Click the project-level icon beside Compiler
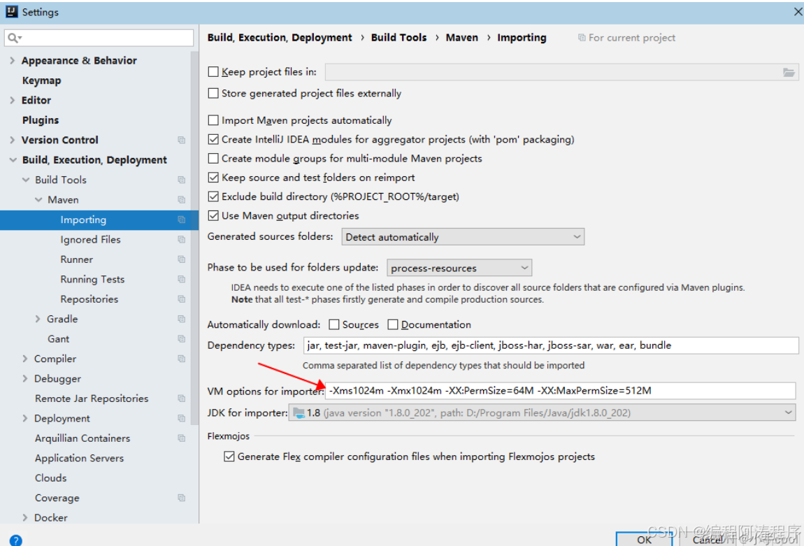Viewport: 804px width, 546px height. click(182, 359)
